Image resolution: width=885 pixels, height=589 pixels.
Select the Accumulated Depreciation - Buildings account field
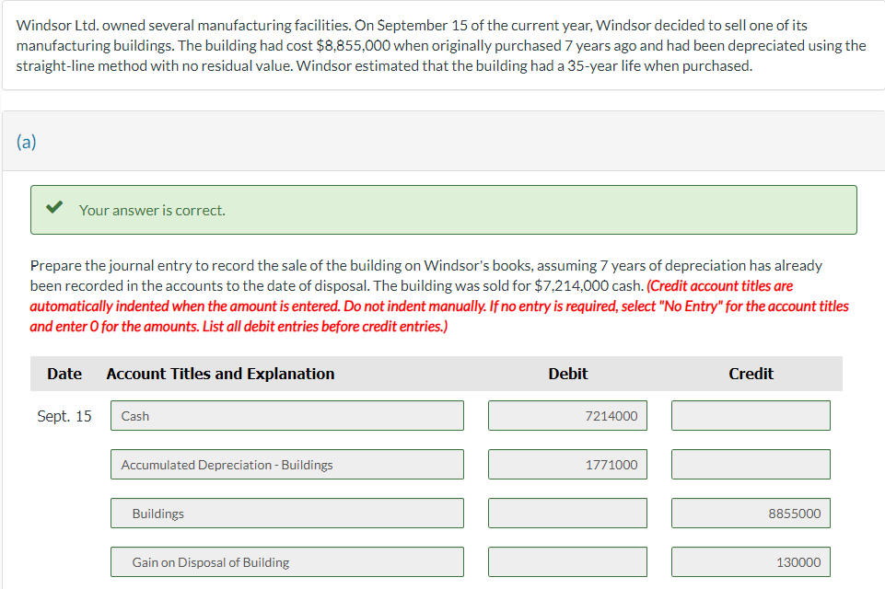click(286, 465)
